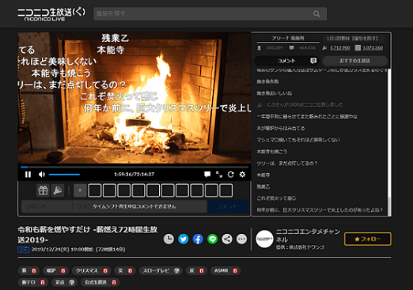This screenshot has width=413, height=290.
Task: Open the 灰 tag
Action: coord(192,270)
